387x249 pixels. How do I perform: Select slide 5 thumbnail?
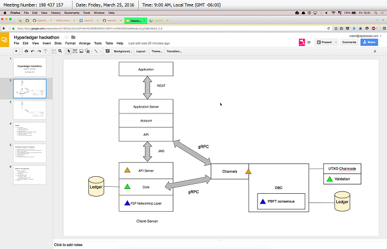coord(30,153)
